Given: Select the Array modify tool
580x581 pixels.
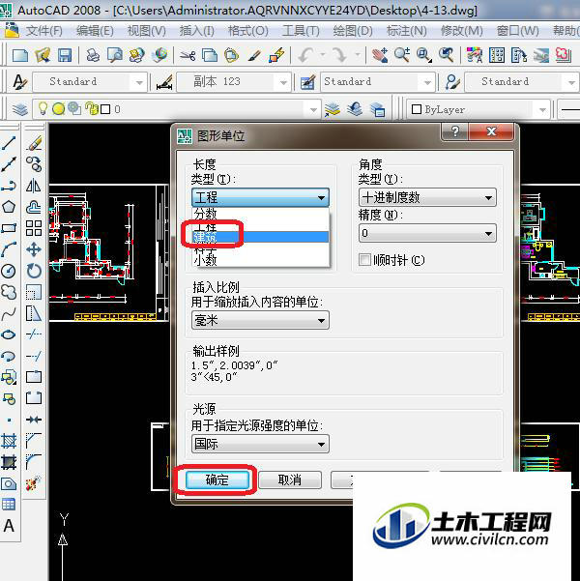Looking at the screenshot, I should point(34,228).
